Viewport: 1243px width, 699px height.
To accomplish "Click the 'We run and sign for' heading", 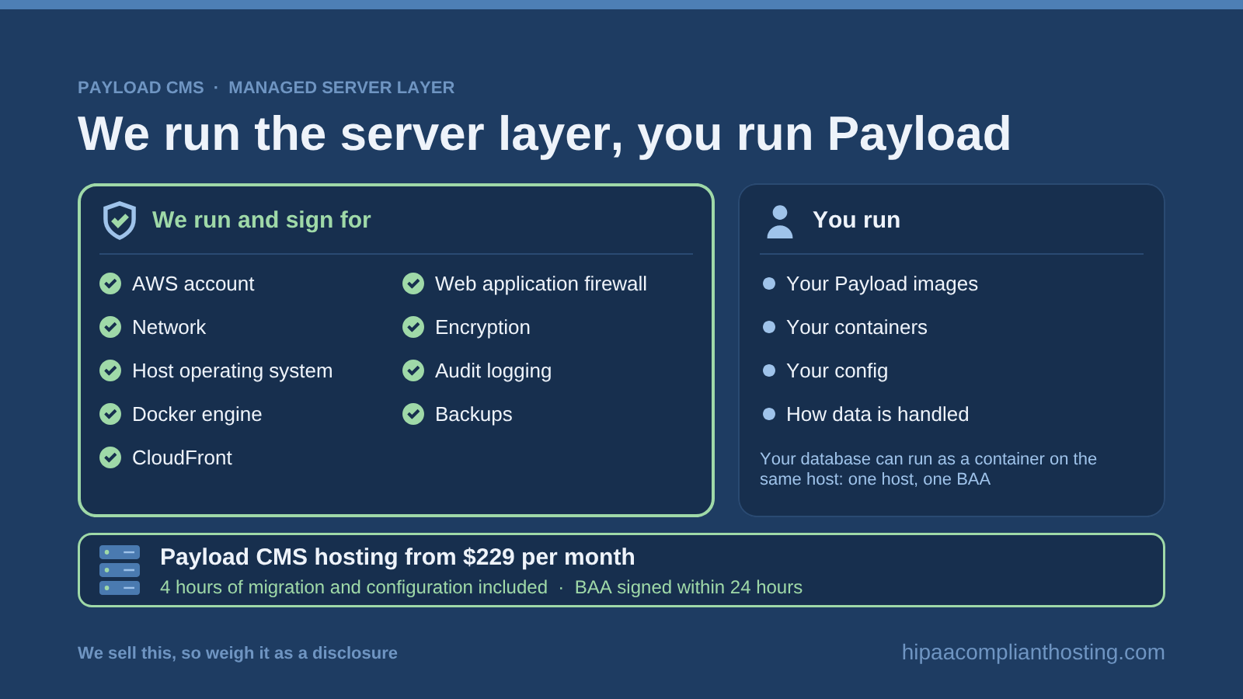I will [262, 221].
